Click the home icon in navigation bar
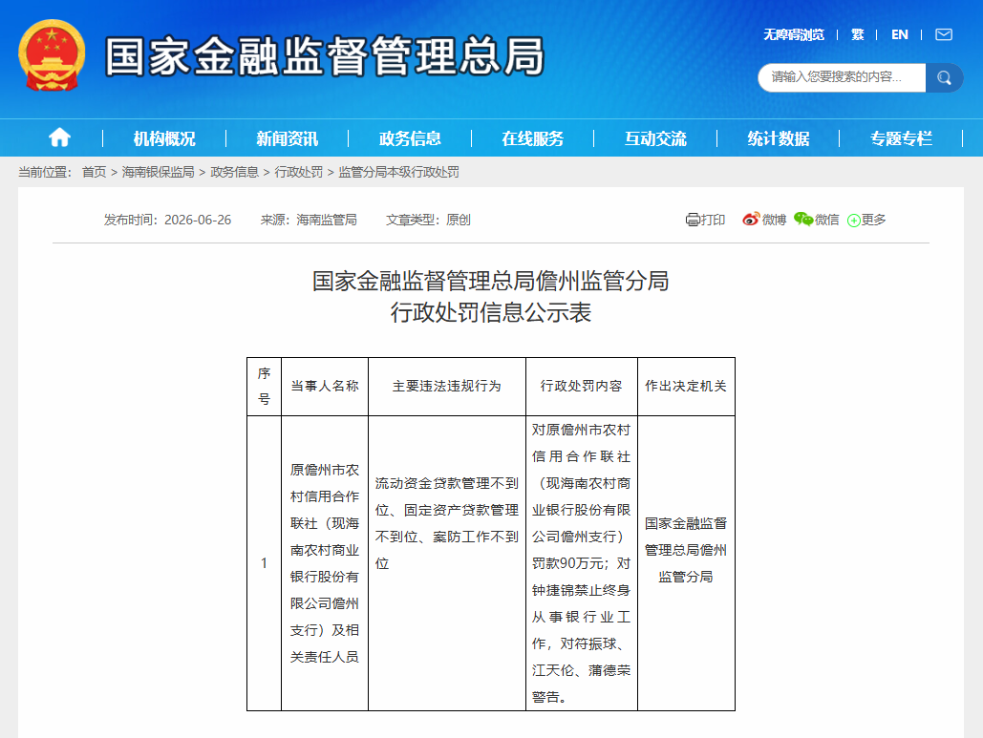The height and width of the screenshot is (738, 983). coord(59,137)
